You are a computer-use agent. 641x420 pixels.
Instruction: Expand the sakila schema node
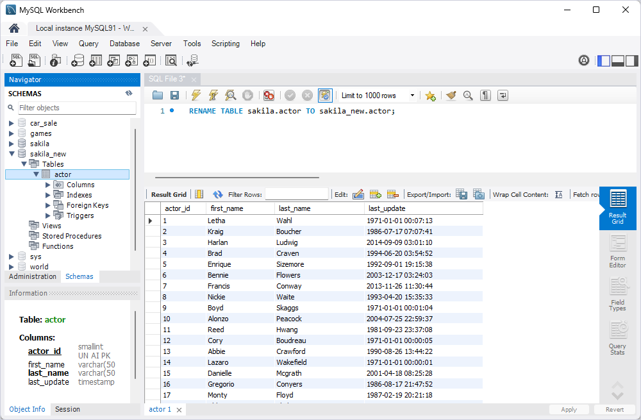[x=12, y=144]
